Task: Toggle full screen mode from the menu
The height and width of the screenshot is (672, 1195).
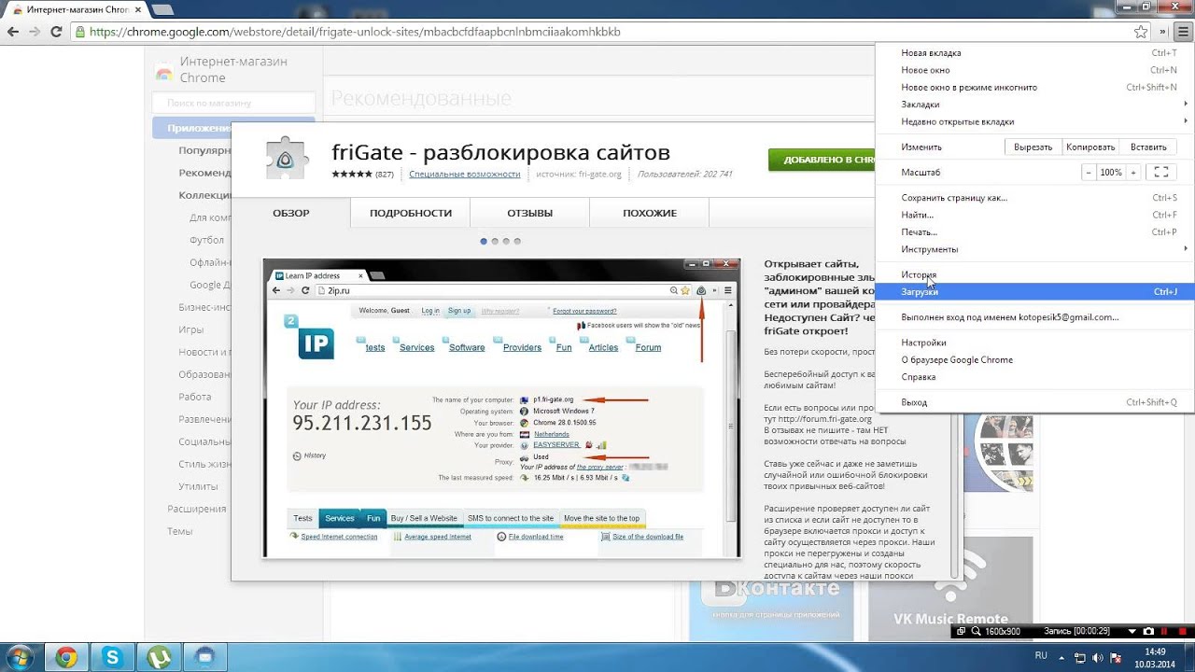Action: click(x=1160, y=173)
